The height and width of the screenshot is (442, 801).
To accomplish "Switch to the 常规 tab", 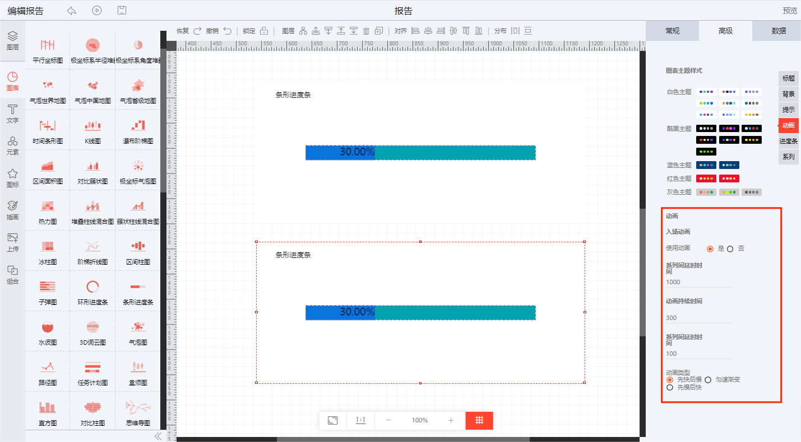I will click(672, 31).
